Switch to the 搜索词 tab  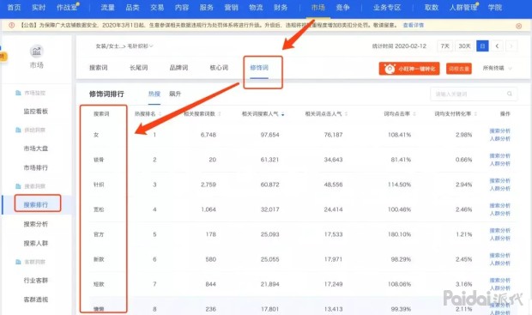(99, 68)
